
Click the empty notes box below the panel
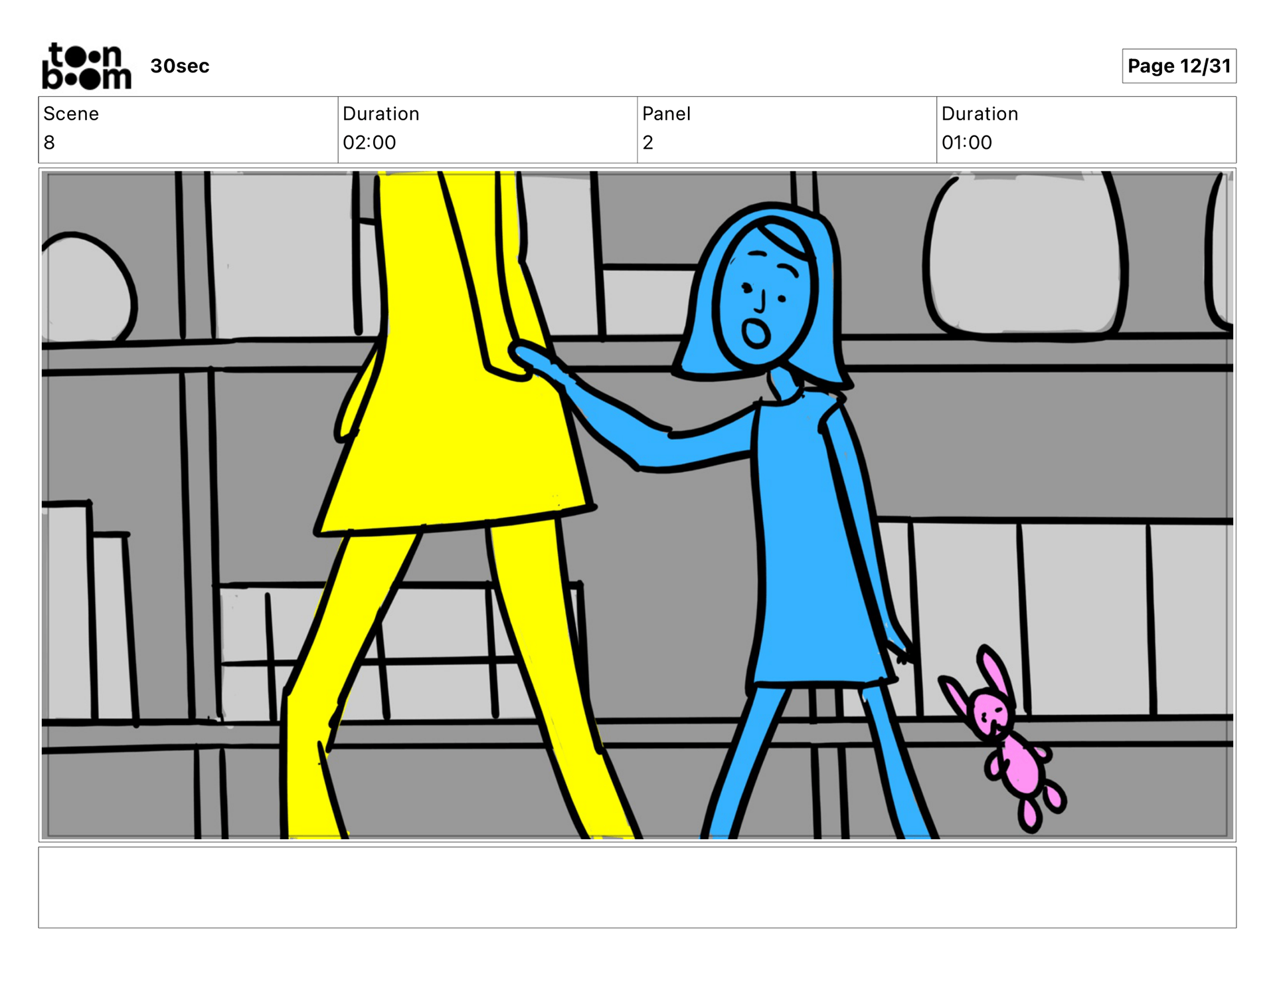click(637, 886)
